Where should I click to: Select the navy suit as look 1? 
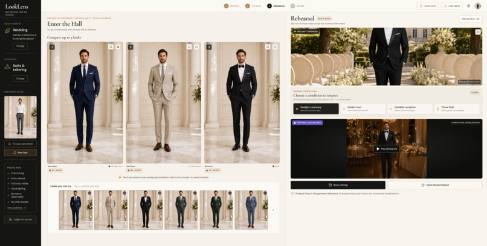point(85,102)
